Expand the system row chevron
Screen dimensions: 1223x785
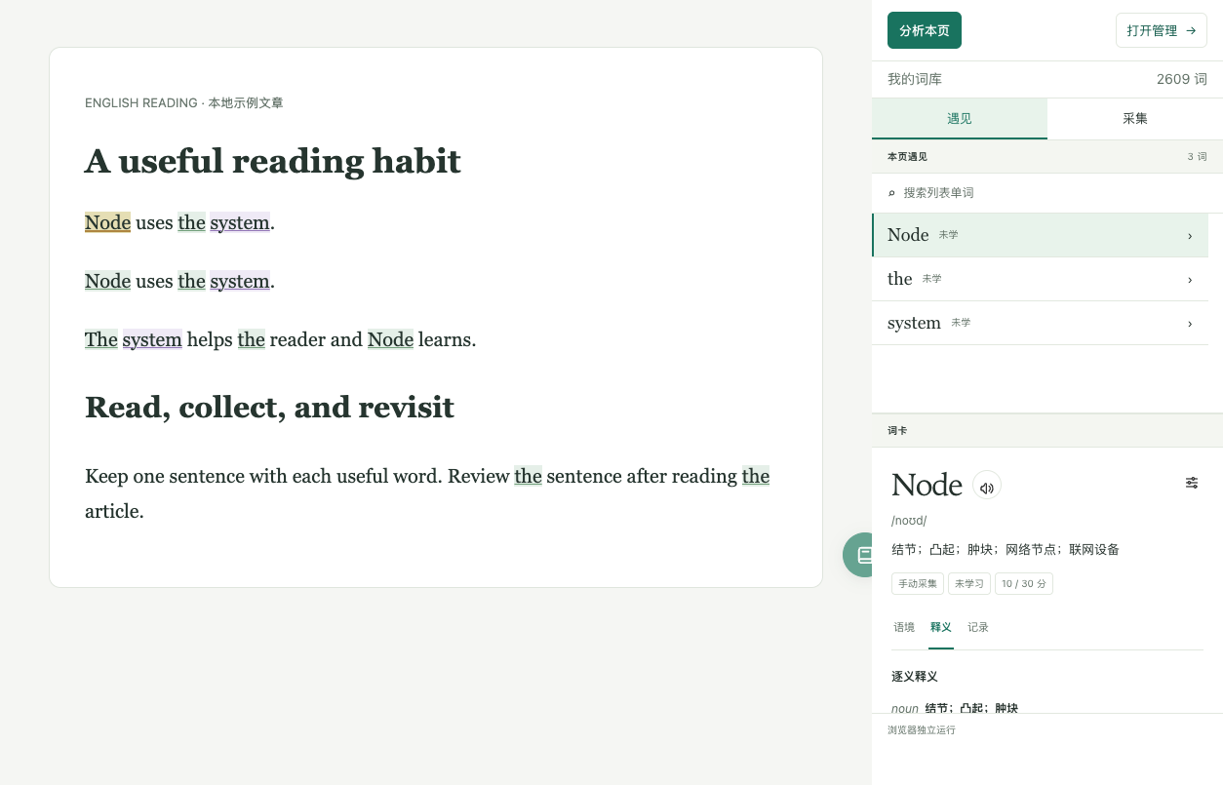click(x=1190, y=324)
